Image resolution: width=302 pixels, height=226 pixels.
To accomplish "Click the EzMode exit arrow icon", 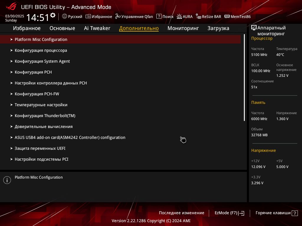I will pos(241,213).
